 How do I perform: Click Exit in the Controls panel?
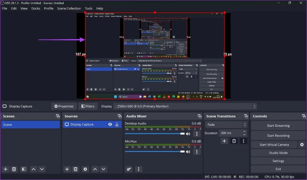point(278,169)
